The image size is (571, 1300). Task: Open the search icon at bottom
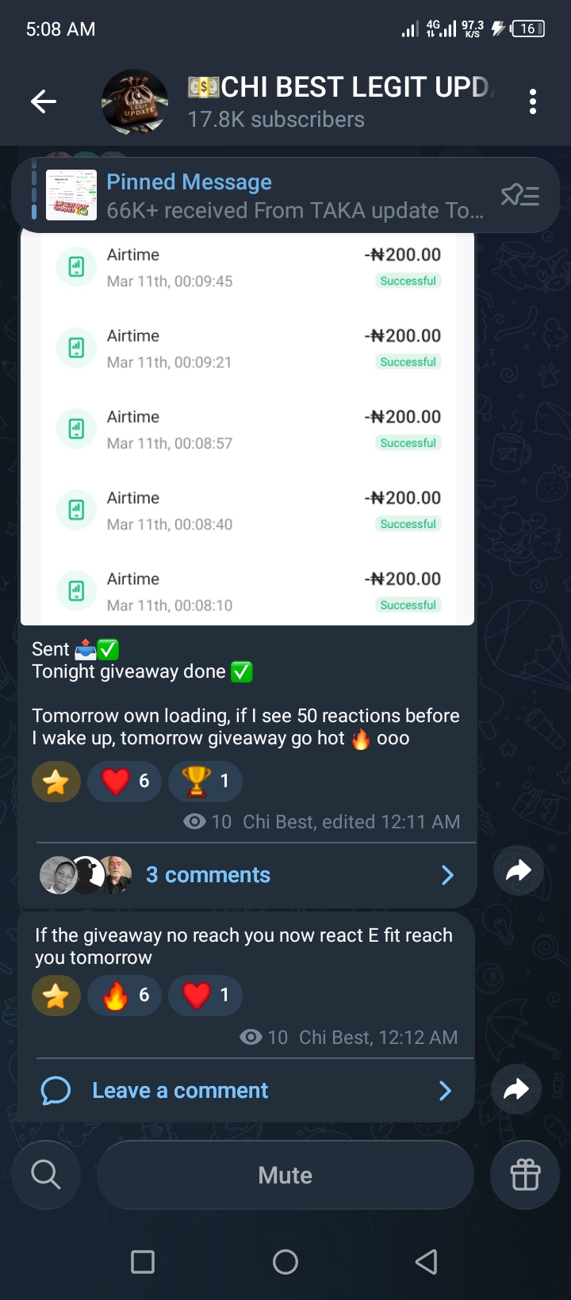46,1175
